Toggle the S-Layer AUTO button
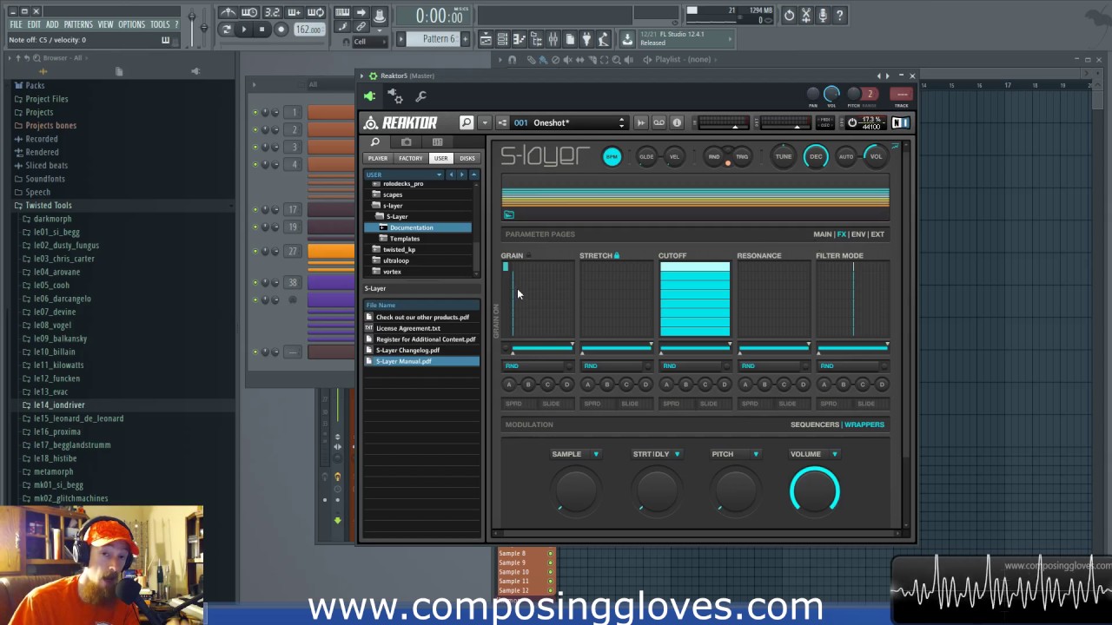The height and width of the screenshot is (625, 1112). pyautogui.click(x=846, y=157)
